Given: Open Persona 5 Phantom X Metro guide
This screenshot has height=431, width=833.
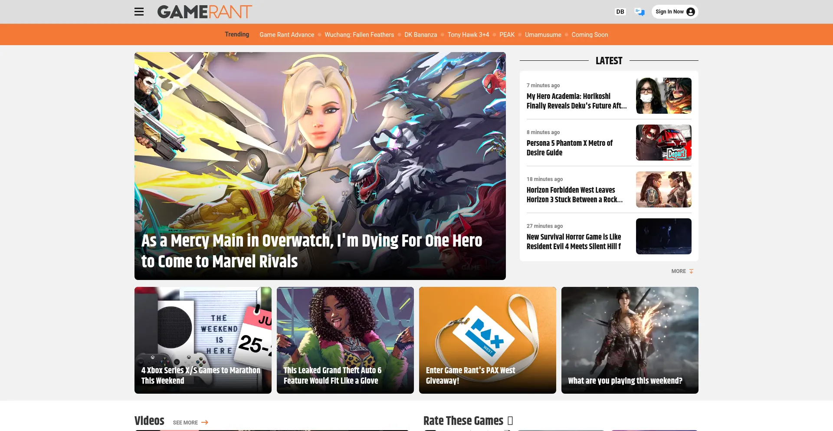Looking at the screenshot, I should tap(570, 148).
